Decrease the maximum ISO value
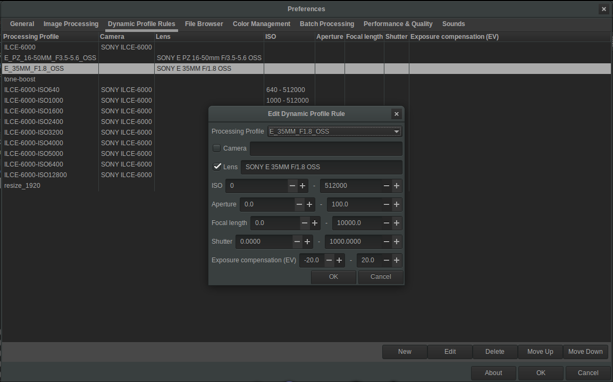 pos(387,186)
